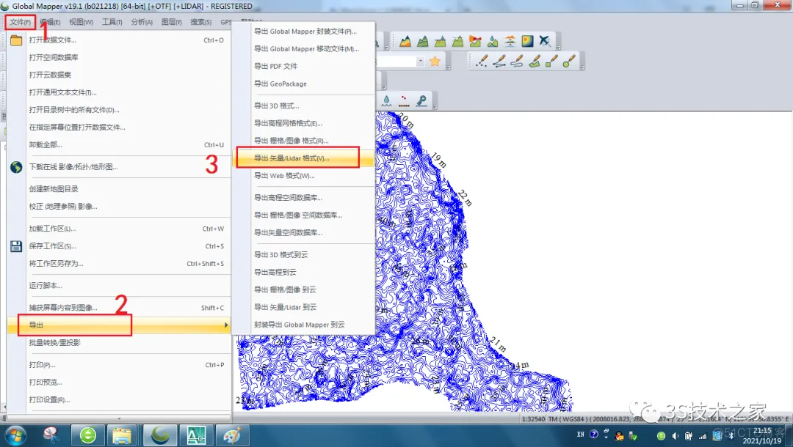The image size is (793, 447).
Task: Click the airplane fly-through path icon
Action: [545, 41]
